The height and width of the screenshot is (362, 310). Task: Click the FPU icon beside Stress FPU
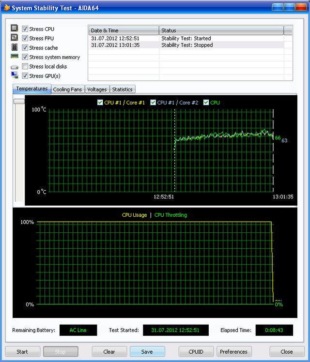click(14, 38)
